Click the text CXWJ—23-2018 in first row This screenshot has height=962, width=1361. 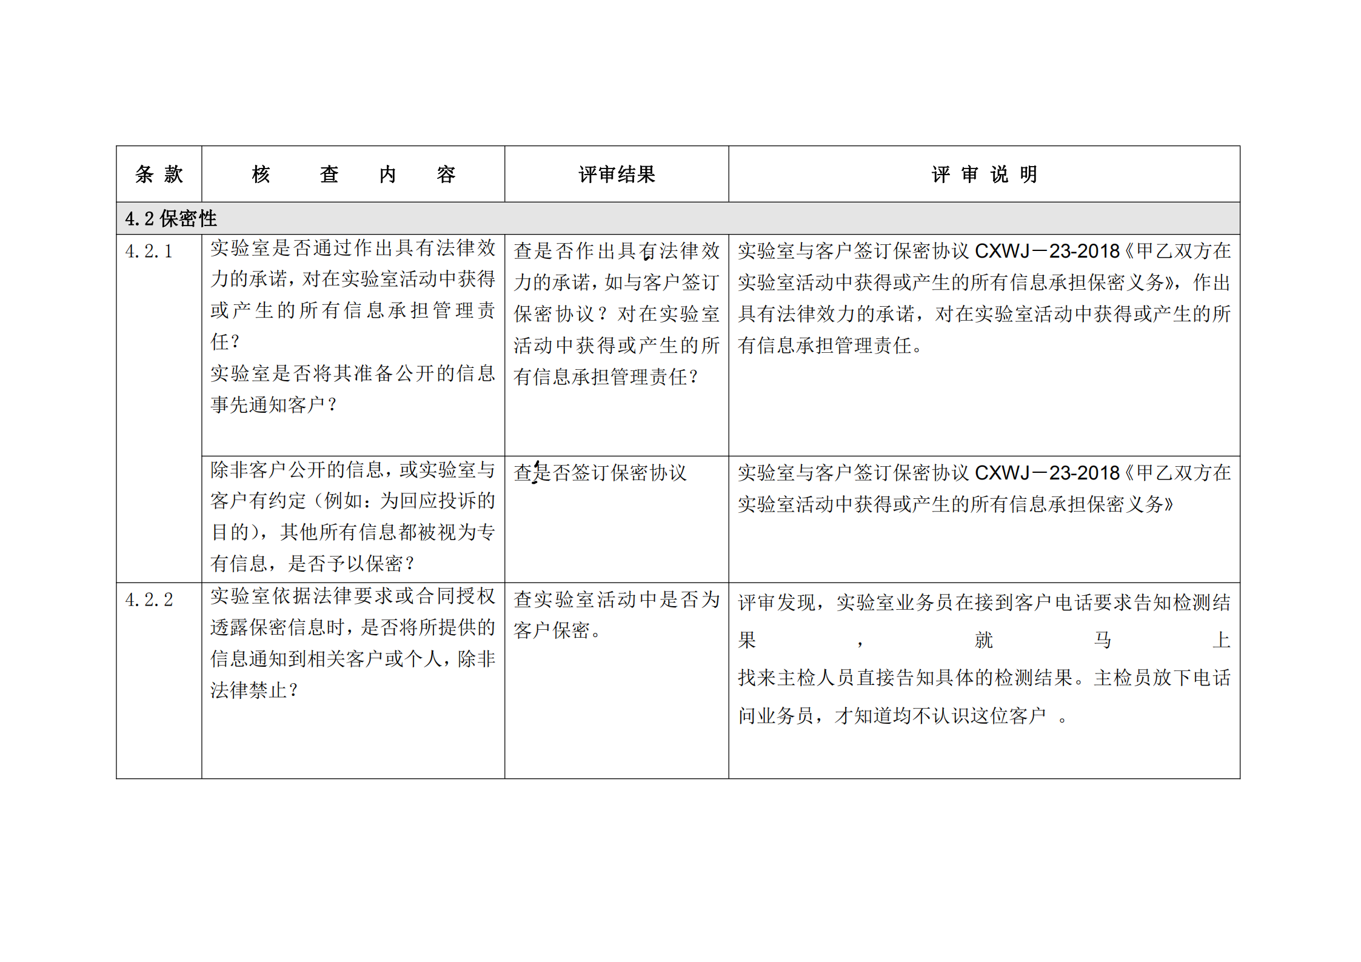click(x=1046, y=251)
